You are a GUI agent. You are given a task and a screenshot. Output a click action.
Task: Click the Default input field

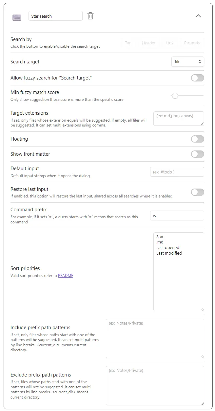[x=177, y=172]
